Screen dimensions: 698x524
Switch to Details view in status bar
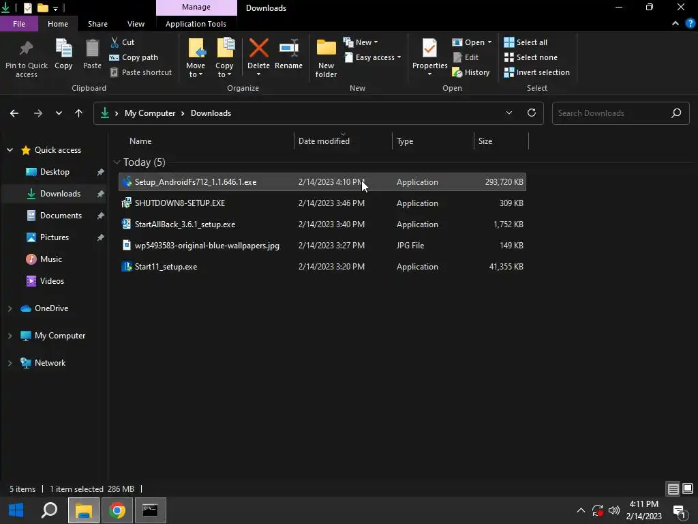click(673, 489)
